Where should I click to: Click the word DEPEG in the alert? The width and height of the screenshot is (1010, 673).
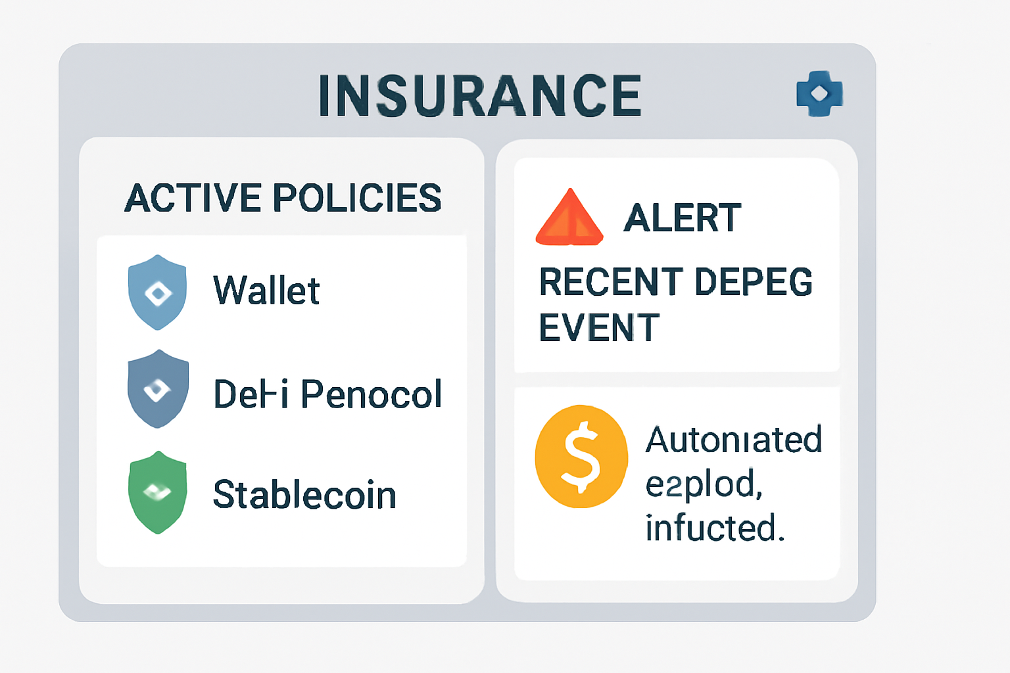754,282
